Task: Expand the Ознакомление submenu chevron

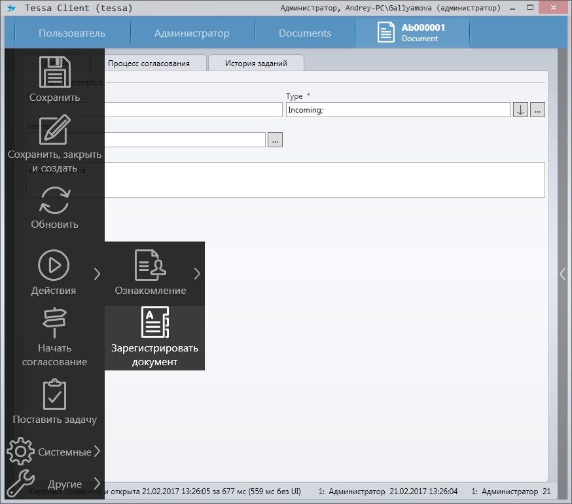Action: coord(197,274)
